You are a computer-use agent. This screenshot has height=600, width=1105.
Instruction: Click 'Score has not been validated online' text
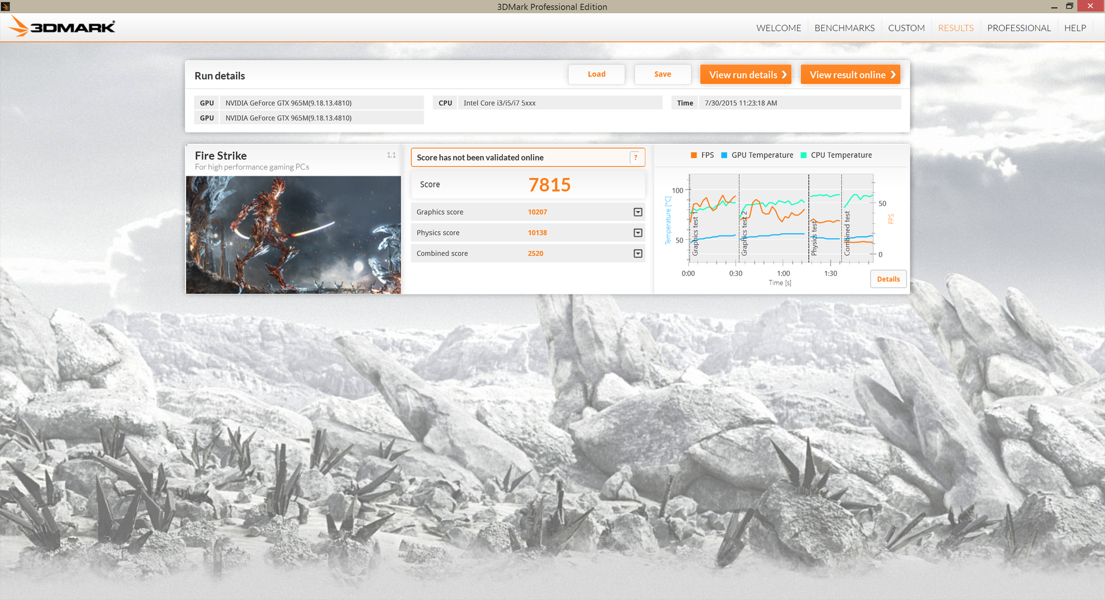[x=480, y=158]
